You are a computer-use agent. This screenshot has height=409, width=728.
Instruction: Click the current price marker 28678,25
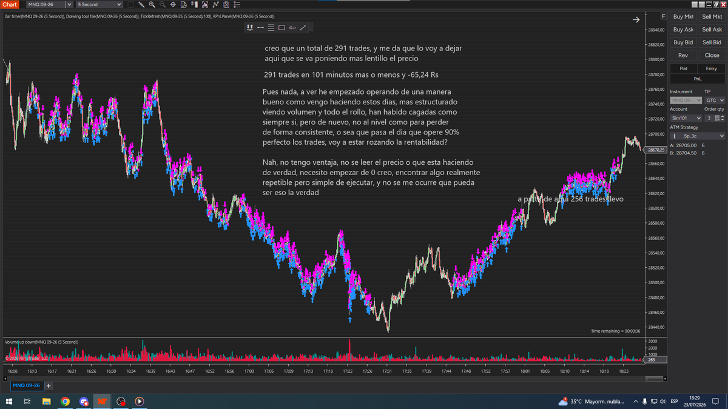click(x=656, y=150)
